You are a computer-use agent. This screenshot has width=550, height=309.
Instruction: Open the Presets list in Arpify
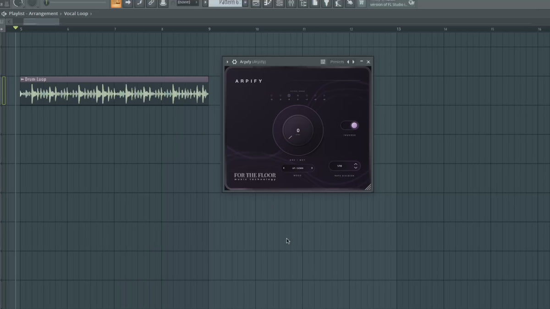coord(337,62)
